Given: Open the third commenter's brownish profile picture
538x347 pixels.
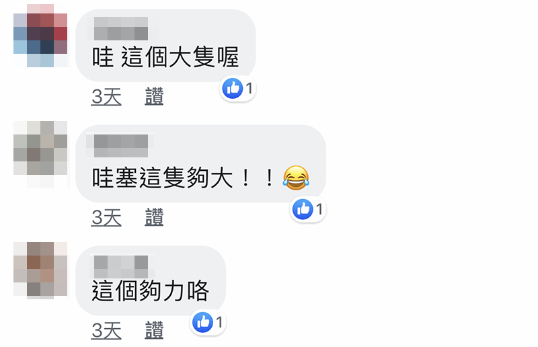Looking at the screenshot, I should (40, 270).
